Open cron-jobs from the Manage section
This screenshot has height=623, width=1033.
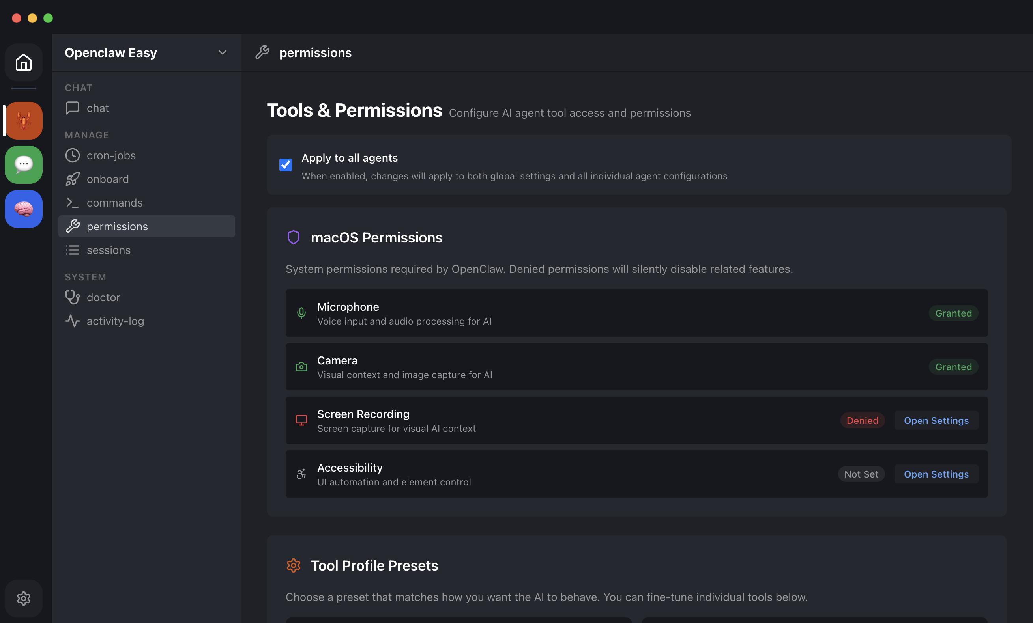click(x=111, y=155)
